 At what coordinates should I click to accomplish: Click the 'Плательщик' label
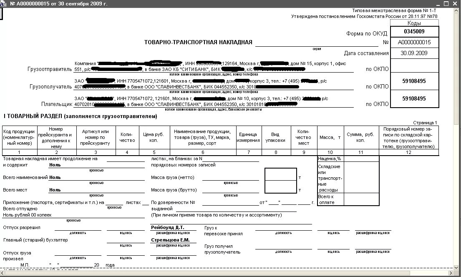(x=57, y=104)
